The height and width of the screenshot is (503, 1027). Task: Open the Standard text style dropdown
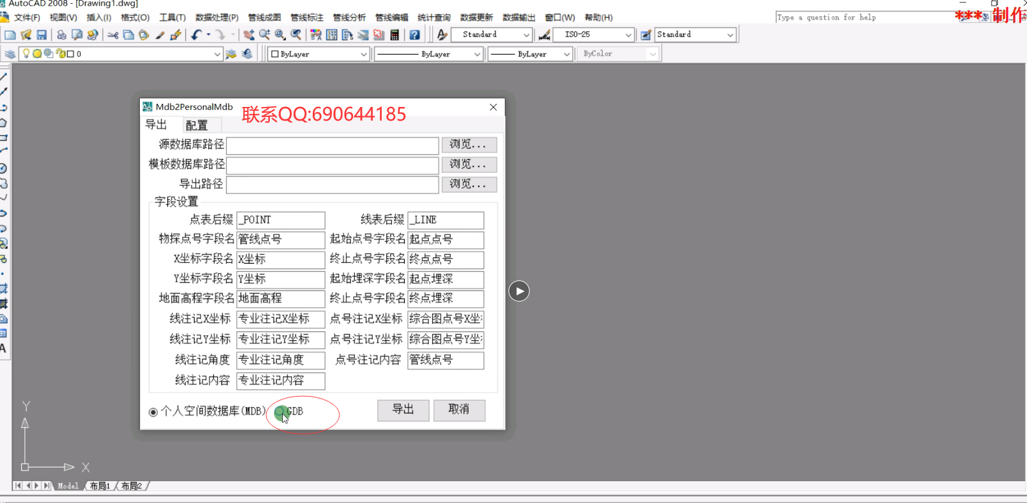click(527, 35)
